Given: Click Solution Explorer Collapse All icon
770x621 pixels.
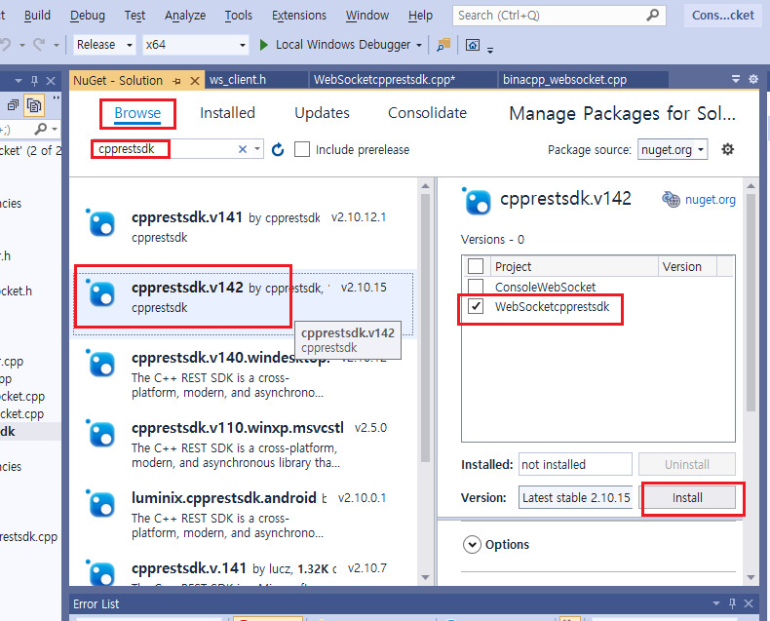Looking at the screenshot, I should pos(13,105).
